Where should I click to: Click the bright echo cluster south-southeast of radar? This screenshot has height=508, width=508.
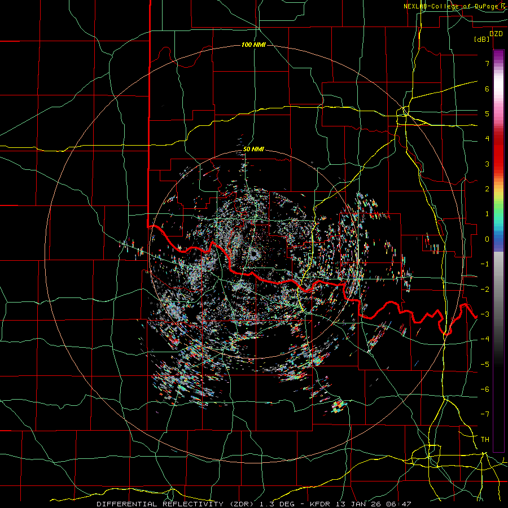pos(339,406)
